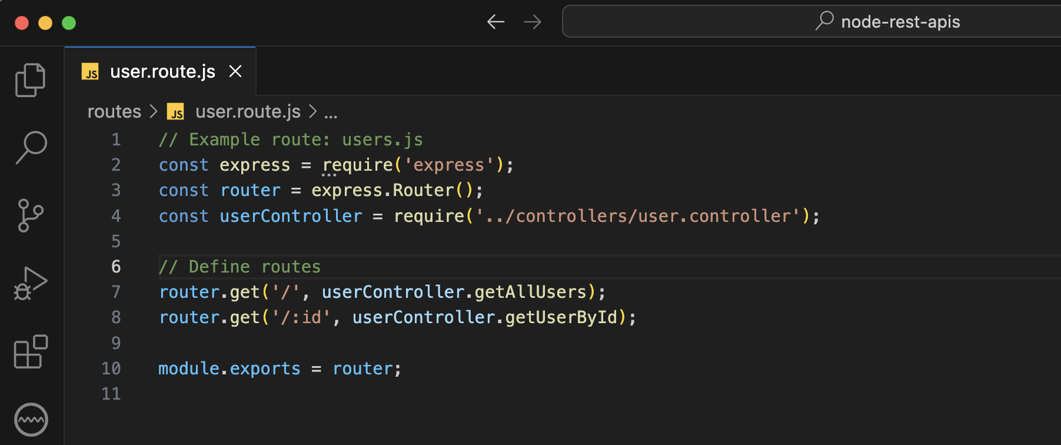
Task: Open the Explorer view in activity bar
Action: point(31,79)
